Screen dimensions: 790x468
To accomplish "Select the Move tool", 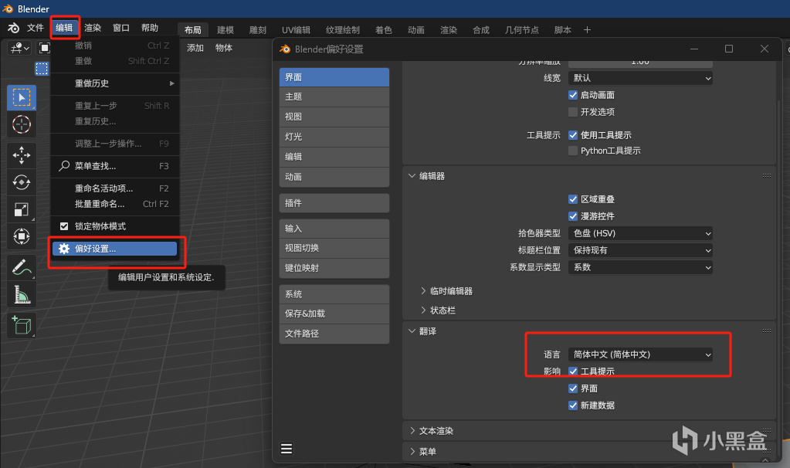I will 21,155.
